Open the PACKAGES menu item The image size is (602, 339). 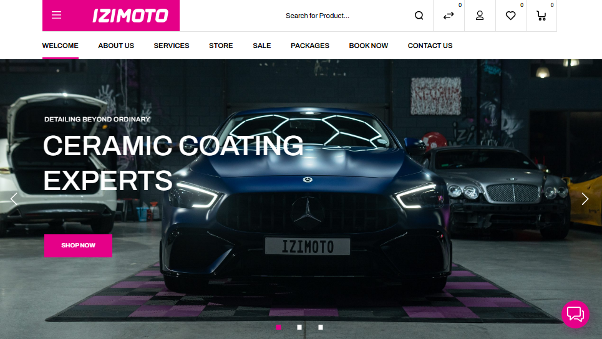coord(310,45)
